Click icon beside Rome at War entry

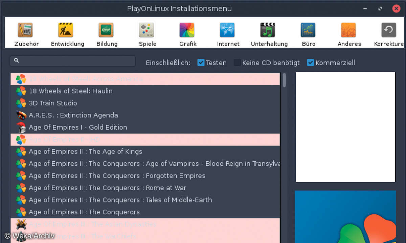21,188
